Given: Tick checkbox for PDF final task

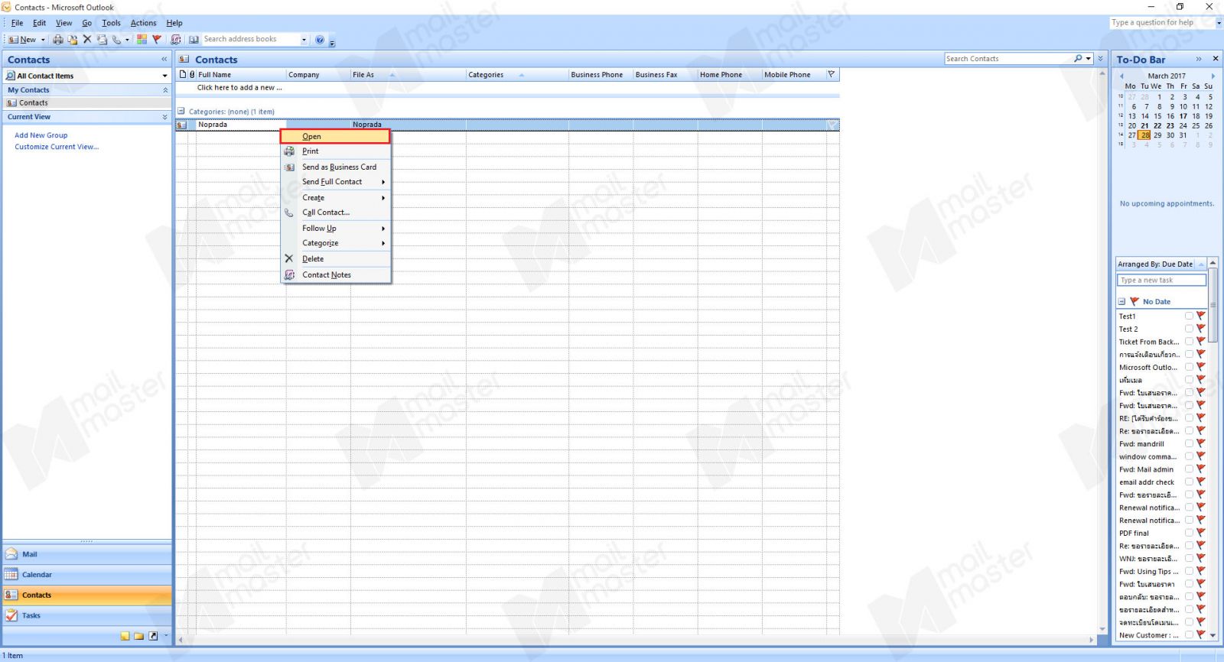Looking at the screenshot, I should coord(1189,533).
